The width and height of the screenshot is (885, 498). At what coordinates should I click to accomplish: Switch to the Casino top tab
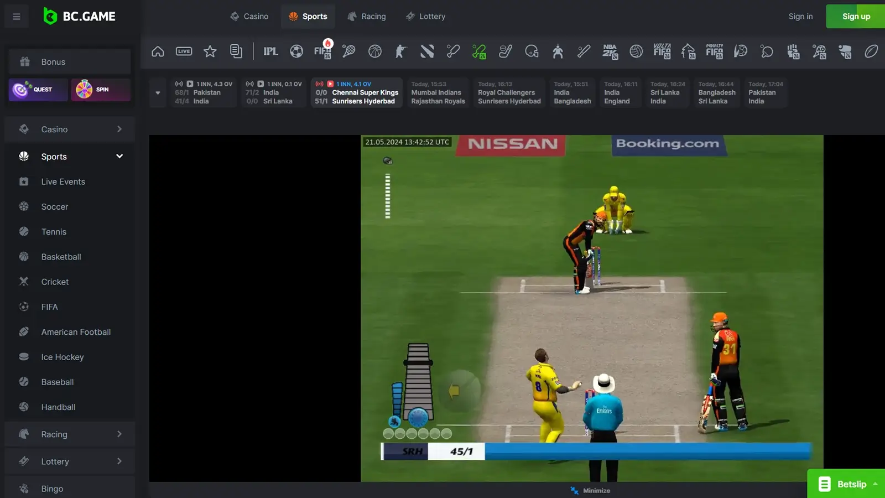pos(249,17)
